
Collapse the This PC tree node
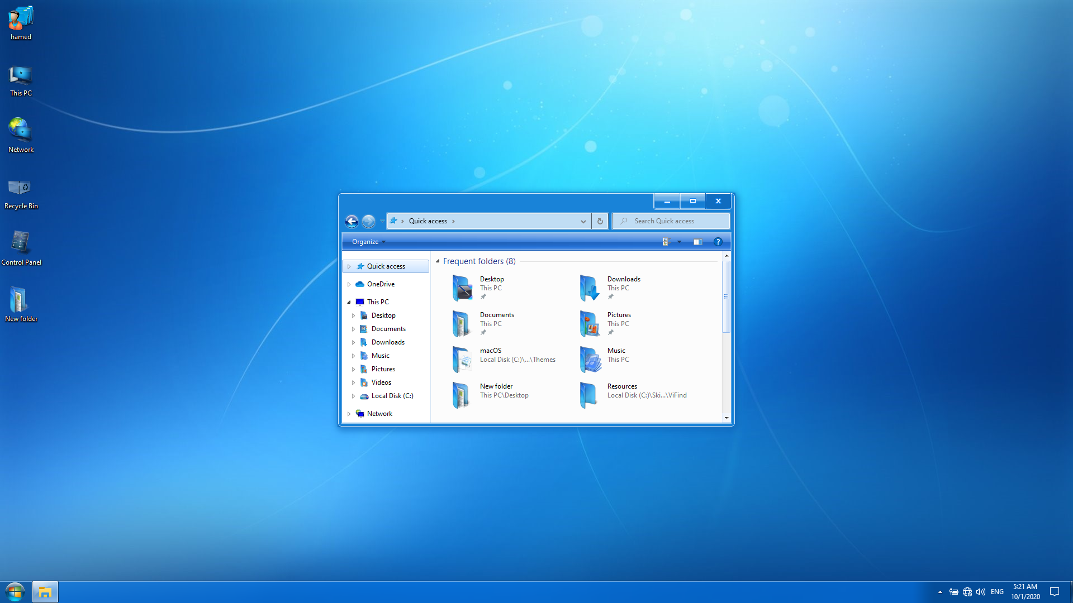pos(349,302)
